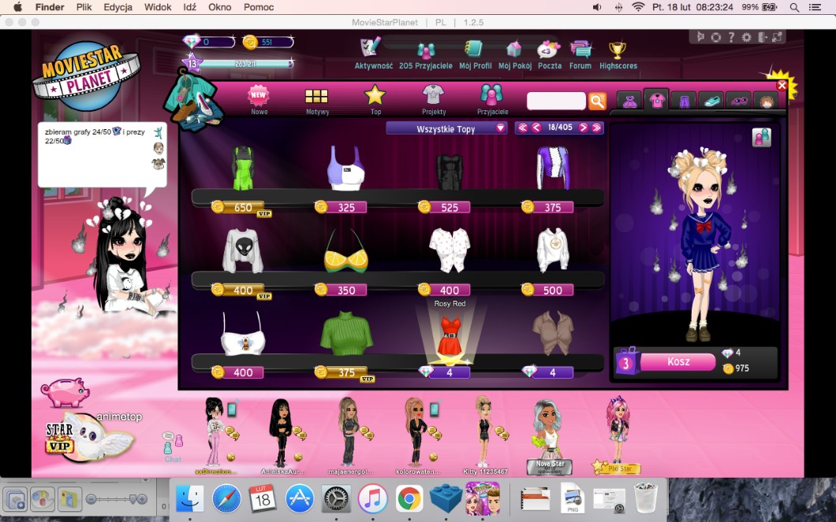Open settings gear in top-right toolbar
This screenshot has width=836, height=522.
[x=746, y=37]
